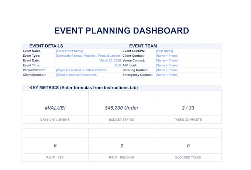
Task: Select the Catering Contact Name + Phone cell
Action: pyautogui.click(x=188, y=70)
